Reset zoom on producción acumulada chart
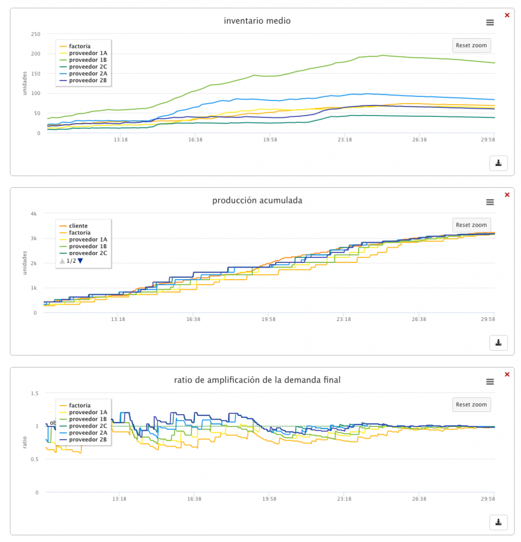 [x=471, y=225]
